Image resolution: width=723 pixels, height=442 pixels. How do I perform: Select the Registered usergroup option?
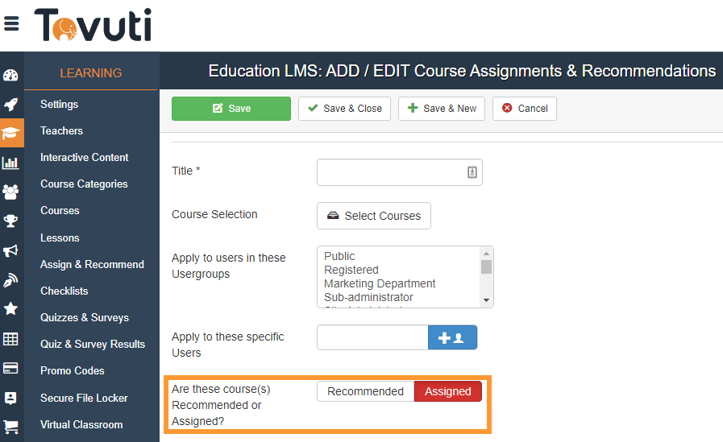point(351,270)
